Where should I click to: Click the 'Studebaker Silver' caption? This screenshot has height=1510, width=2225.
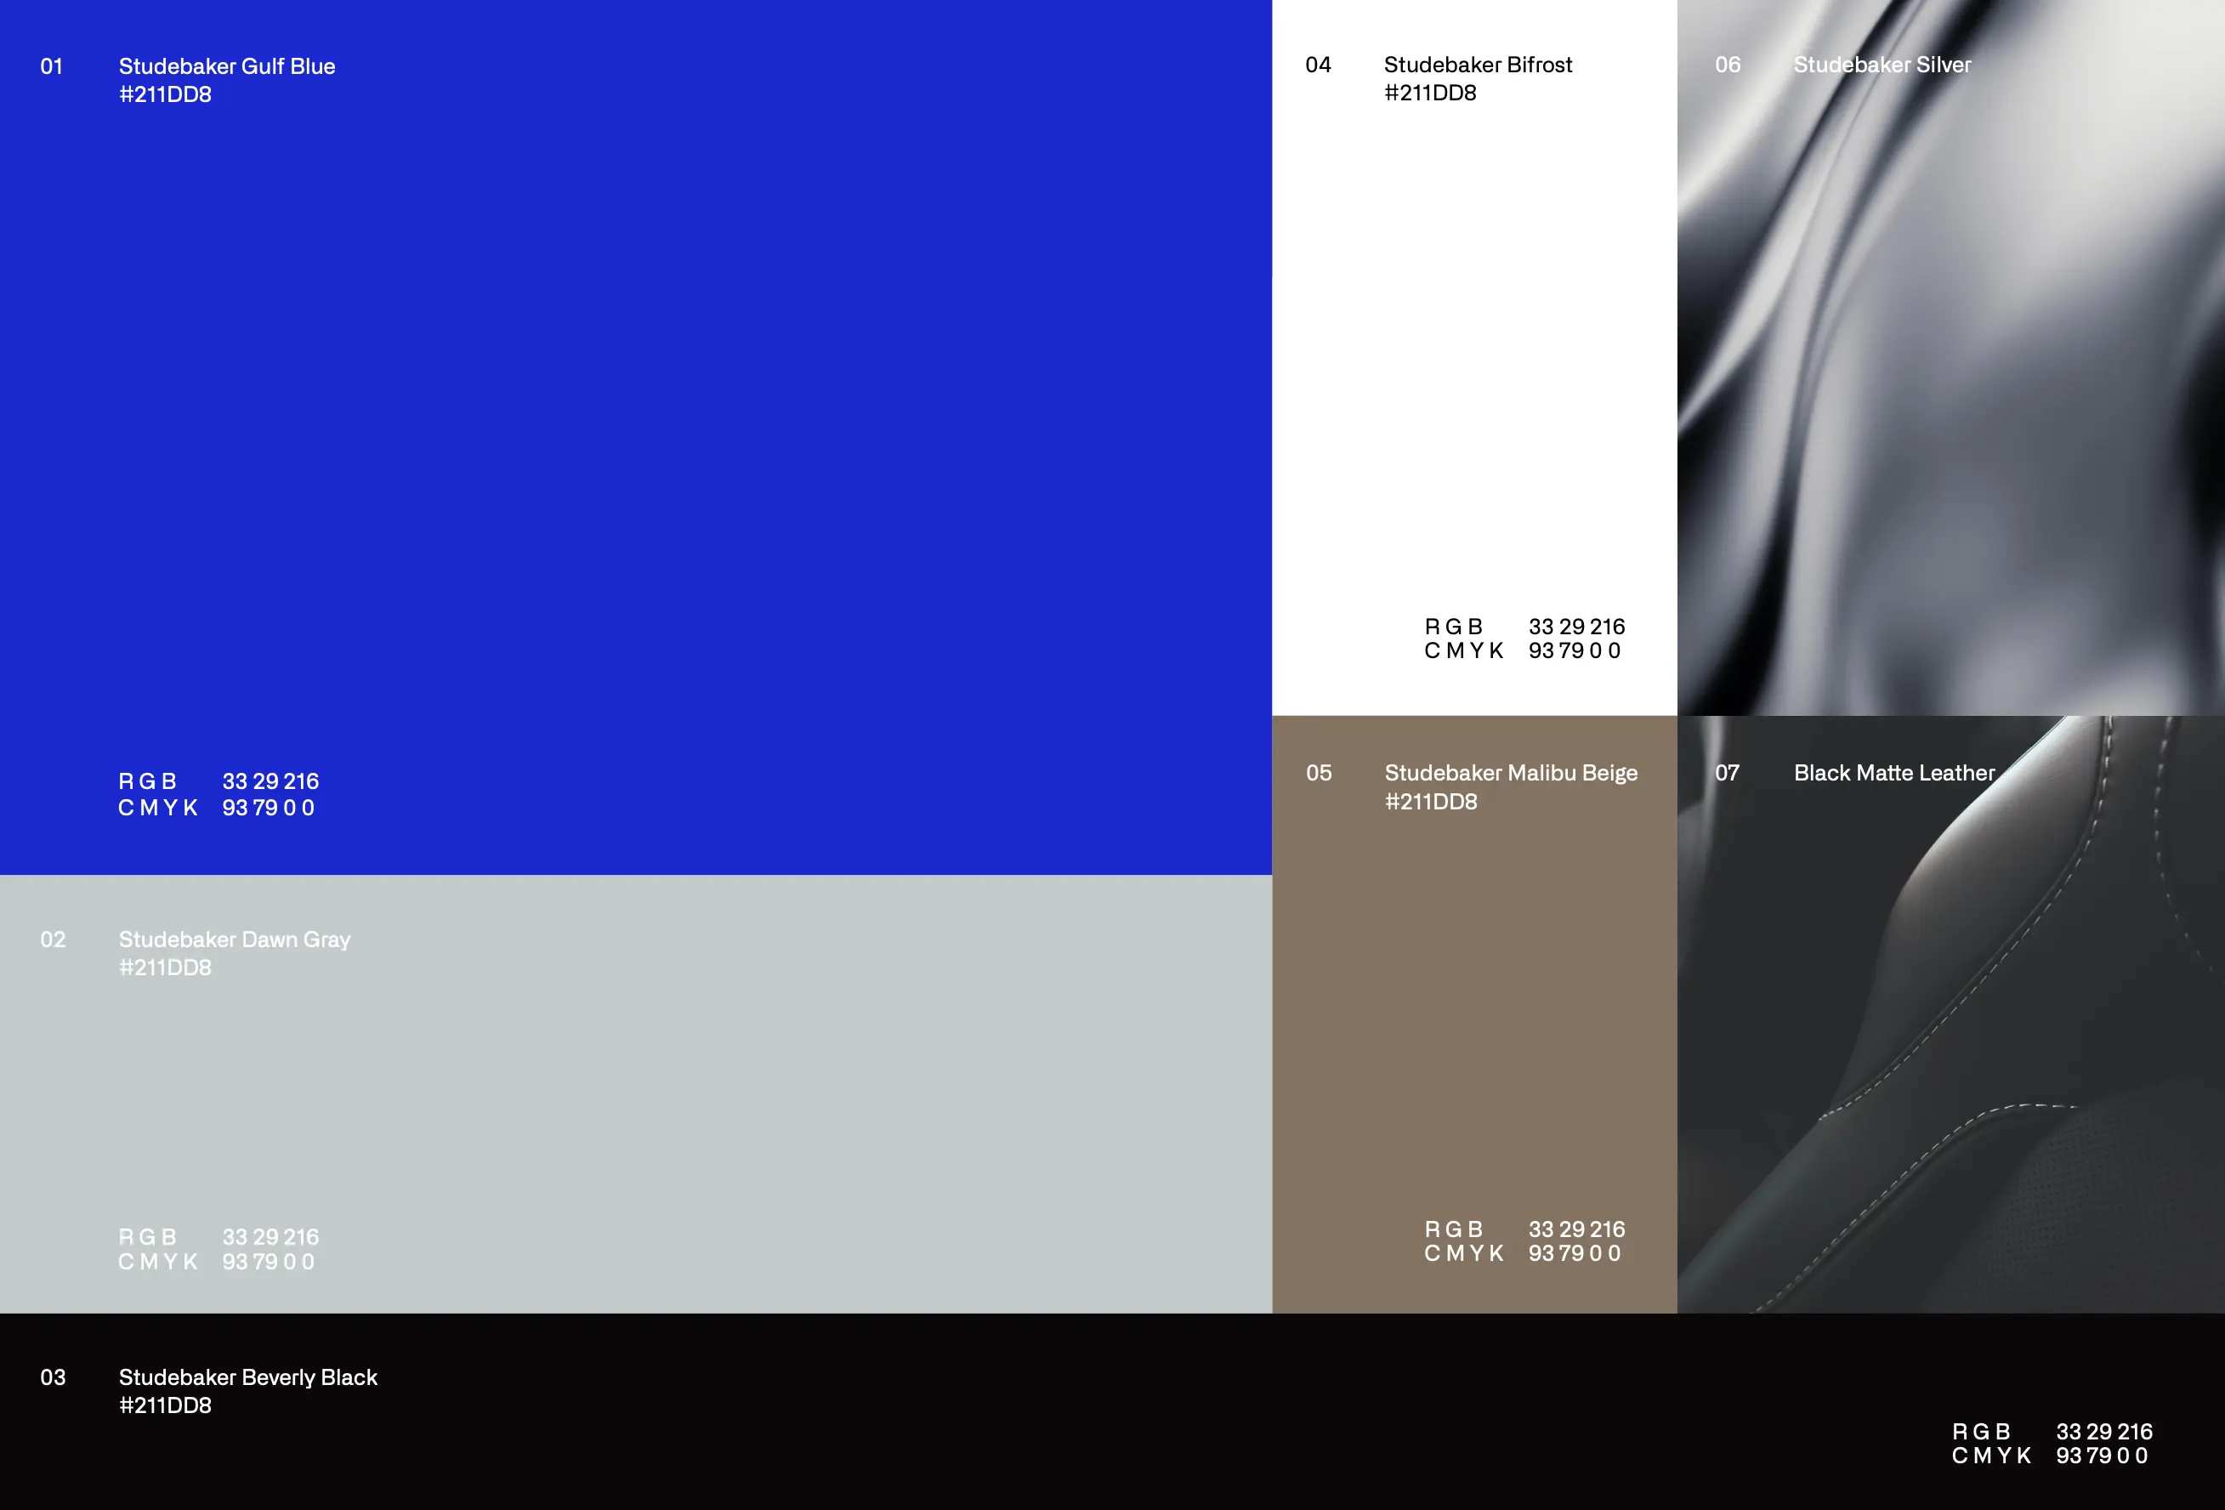click(x=1882, y=64)
